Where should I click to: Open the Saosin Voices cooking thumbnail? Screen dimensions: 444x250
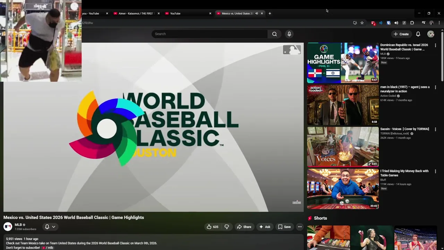point(343,147)
